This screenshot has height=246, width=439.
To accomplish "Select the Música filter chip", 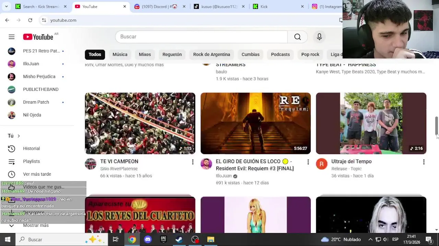I will [120, 54].
